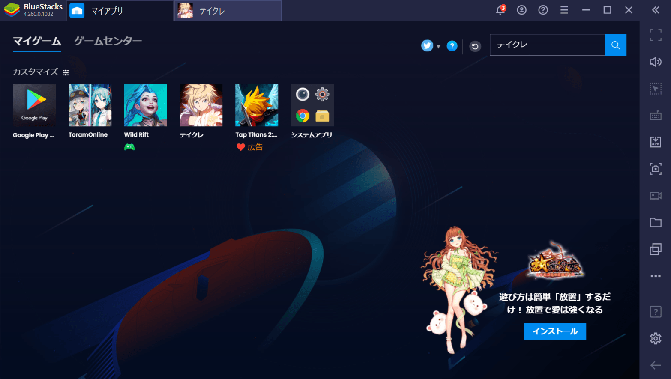The image size is (671, 379).
Task: Click the インストール button in the ad
Action: click(555, 331)
